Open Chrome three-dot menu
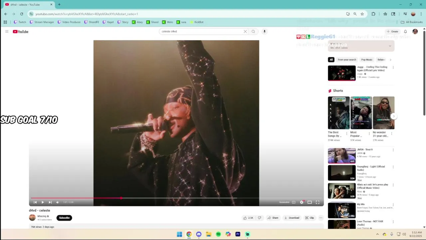This screenshot has width=426, height=240. coord(421,14)
